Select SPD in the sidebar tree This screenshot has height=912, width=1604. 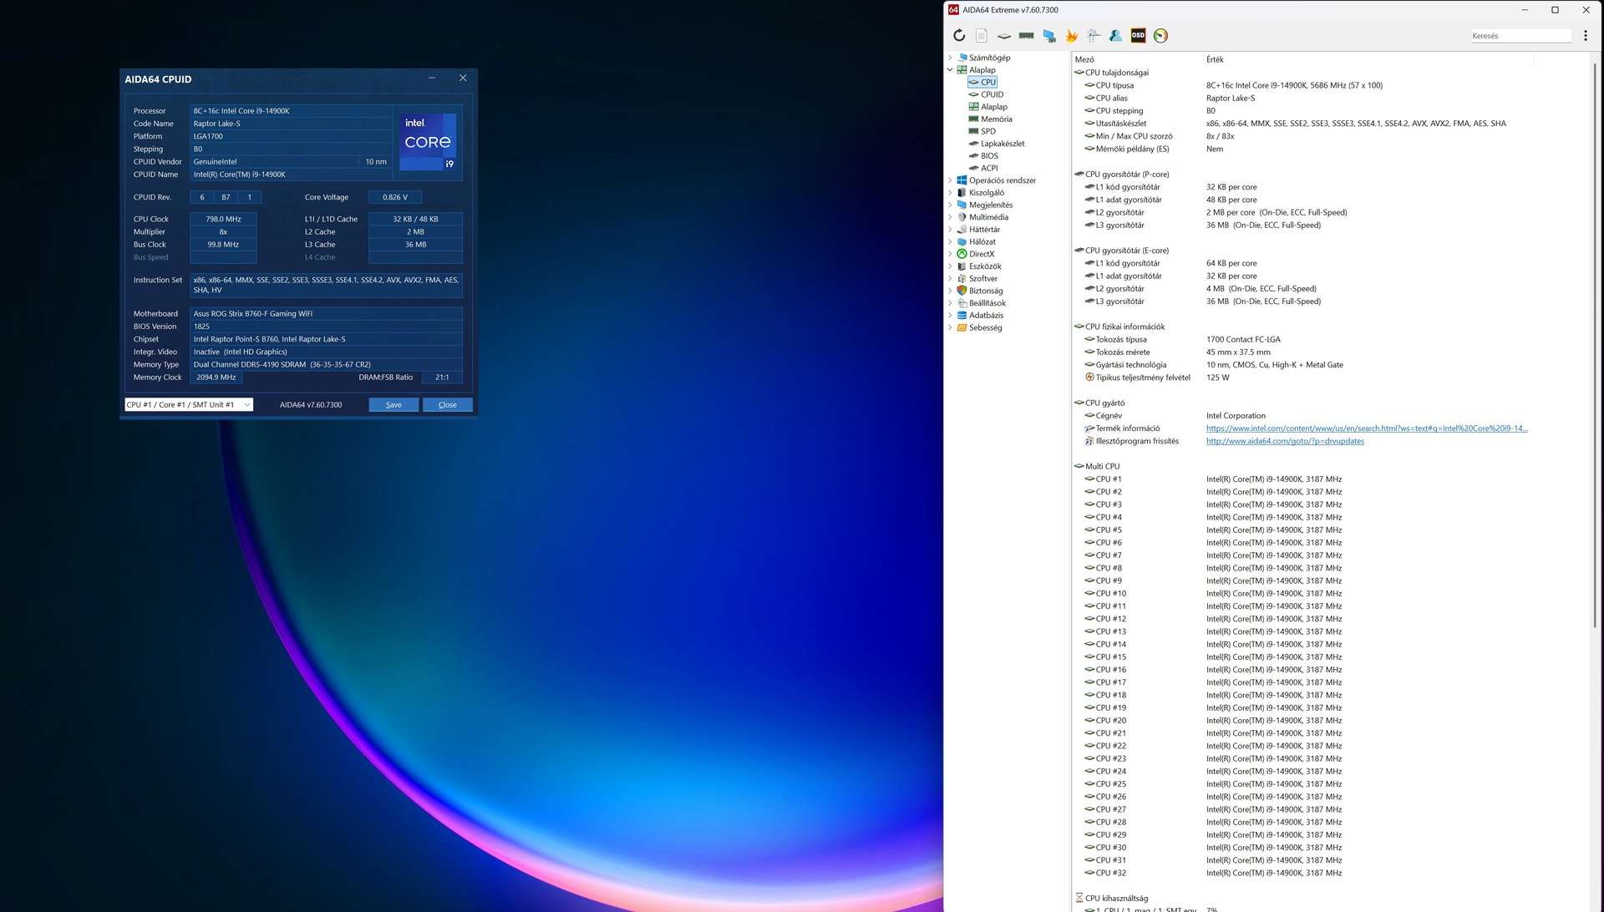point(987,131)
